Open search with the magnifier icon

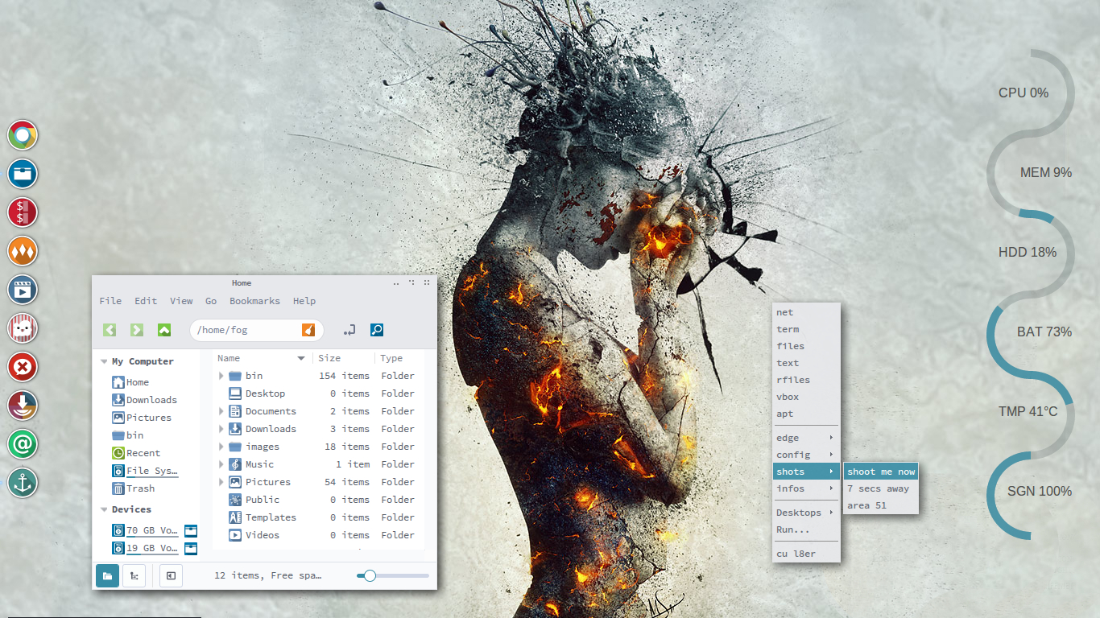click(376, 330)
